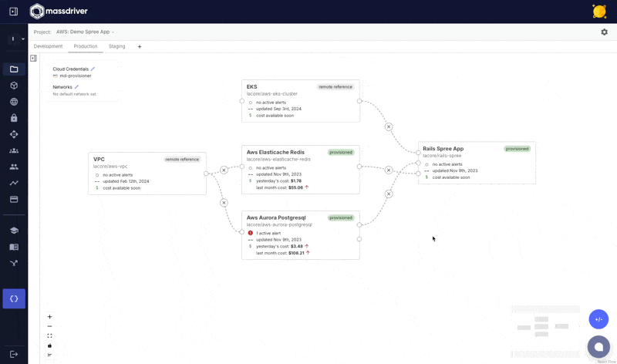The width and height of the screenshot is (617, 364).
Task: Zoom in on the canvas
Action: pos(50,317)
